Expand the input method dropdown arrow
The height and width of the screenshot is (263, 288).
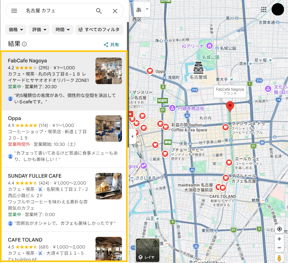point(147,9)
